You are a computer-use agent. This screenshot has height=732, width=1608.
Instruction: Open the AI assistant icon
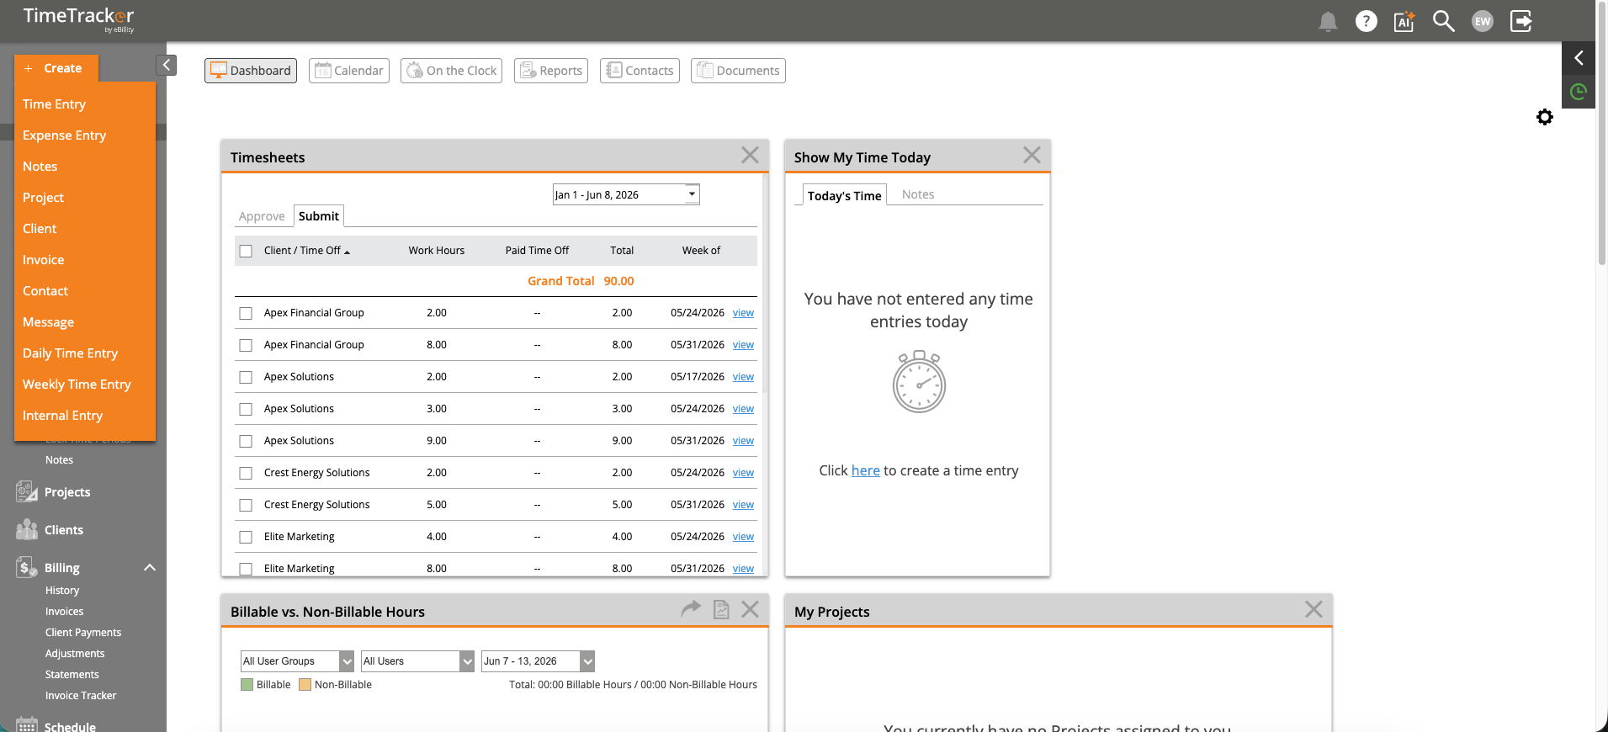(x=1404, y=21)
